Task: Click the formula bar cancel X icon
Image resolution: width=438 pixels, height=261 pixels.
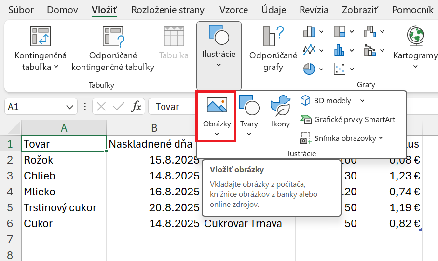Action: [x=101, y=107]
